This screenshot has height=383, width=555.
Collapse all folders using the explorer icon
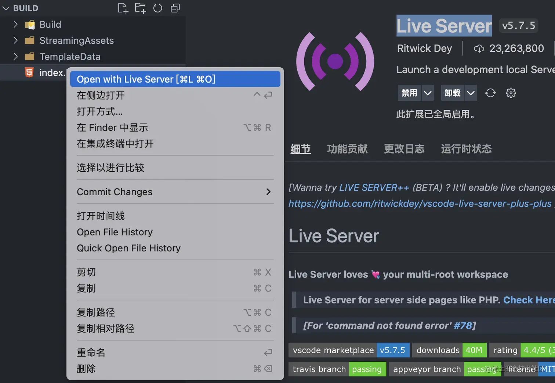click(x=175, y=8)
